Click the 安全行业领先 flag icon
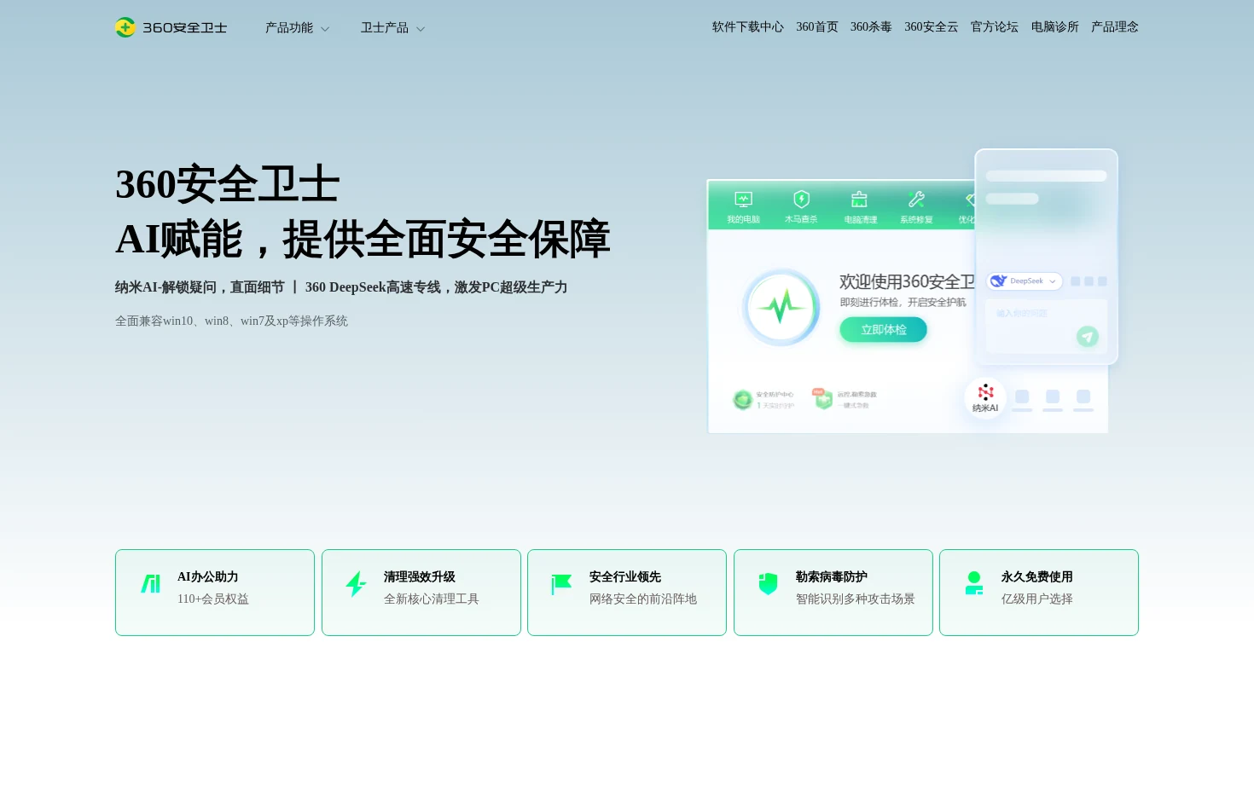This screenshot has width=1254, height=787. (561, 584)
